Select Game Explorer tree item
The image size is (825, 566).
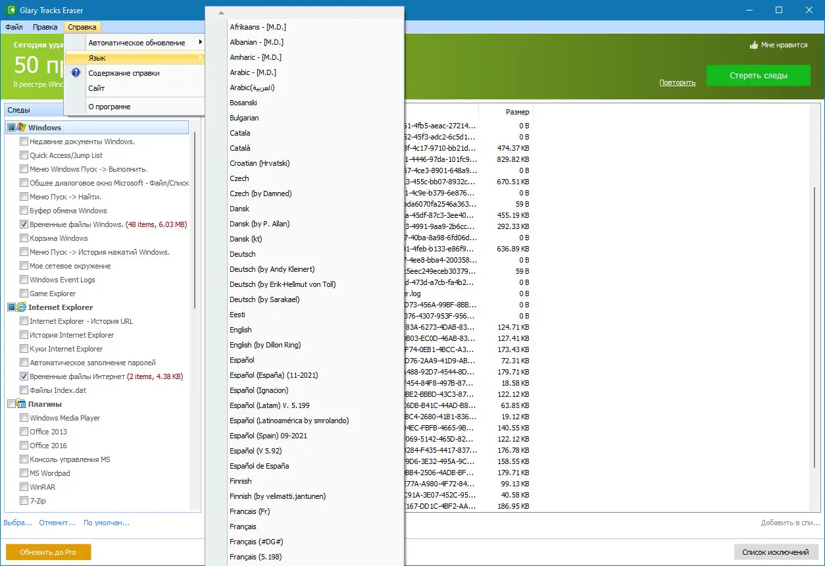coord(53,294)
